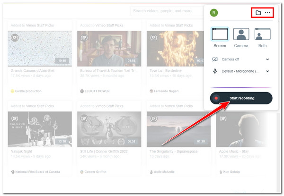This screenshot has width=284, height=196.
Task: Open the folder icon in recorder panel
Action: point(258,13)
